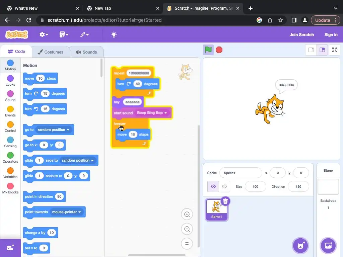Image resolution: width=343 pixels, height=257 pixels.
Task: Click Sign in link
Action: (x=331, y=35)
